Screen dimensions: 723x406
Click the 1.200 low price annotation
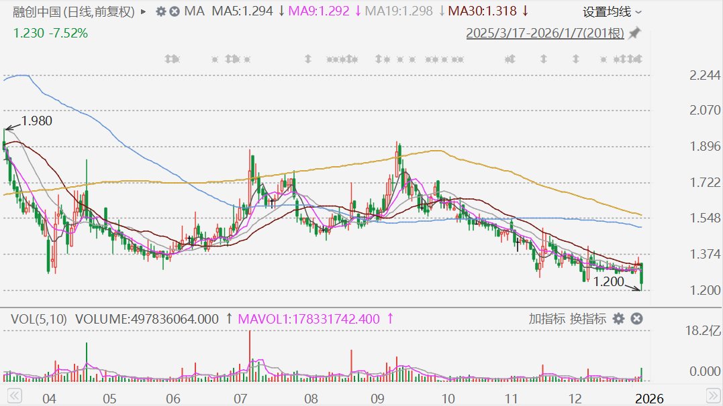click(608, 283)
